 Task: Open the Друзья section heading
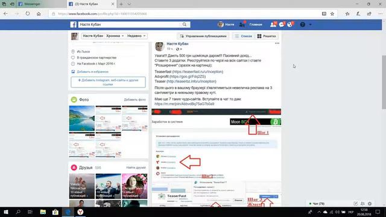click(x=86, y=168)
